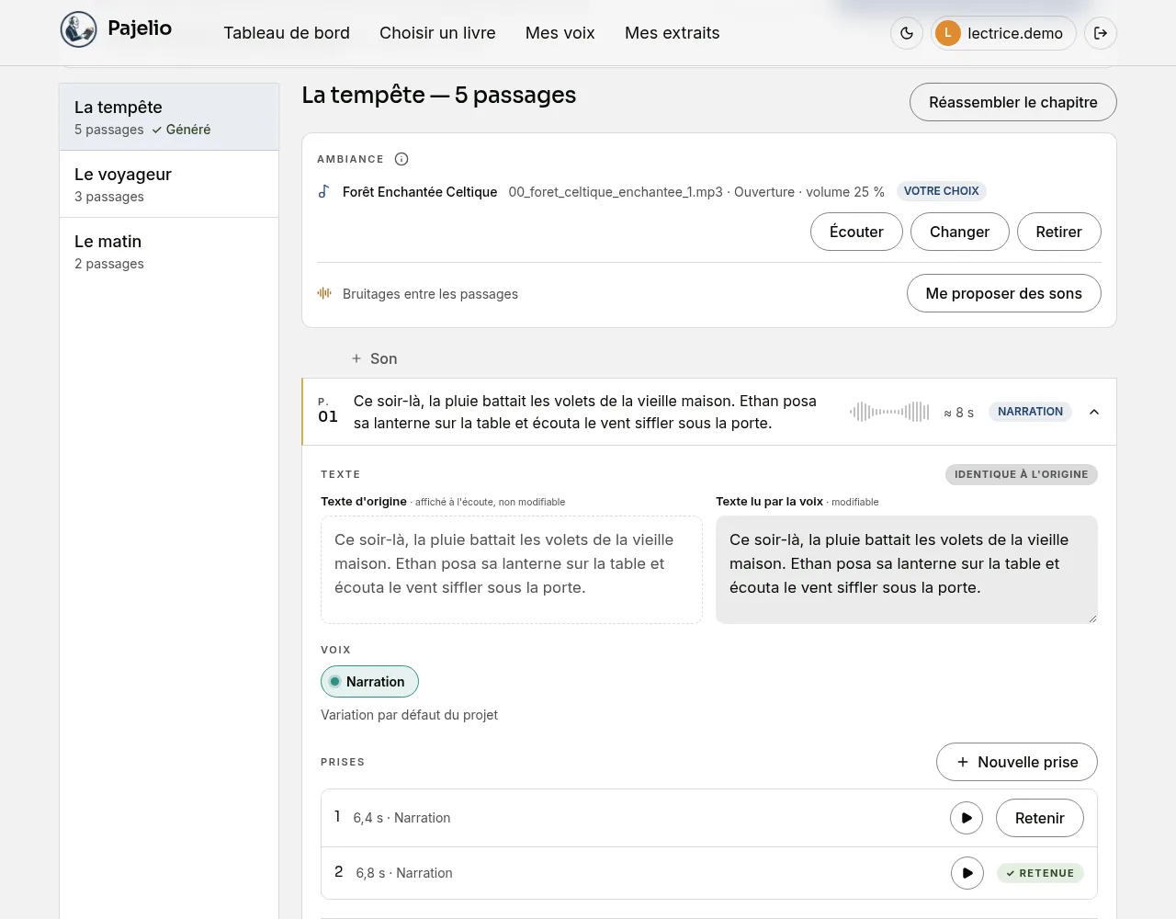Click the Ambiance info icon
The height and width of the screenshot is (919, 1176).
(x=401, y=159)
